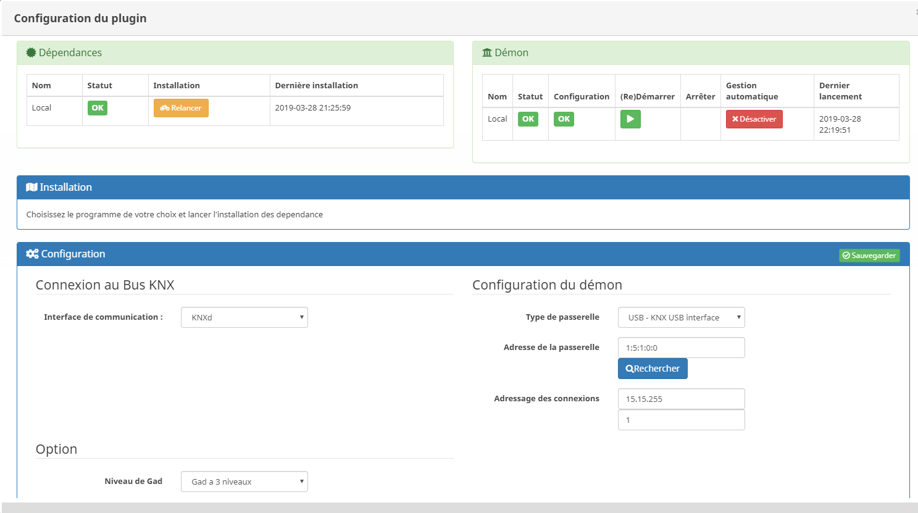Click the Démon institution icon
This screenshot has width=918, height=513.
[487, 52]
